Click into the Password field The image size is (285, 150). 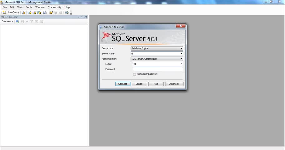click(158, 69)
